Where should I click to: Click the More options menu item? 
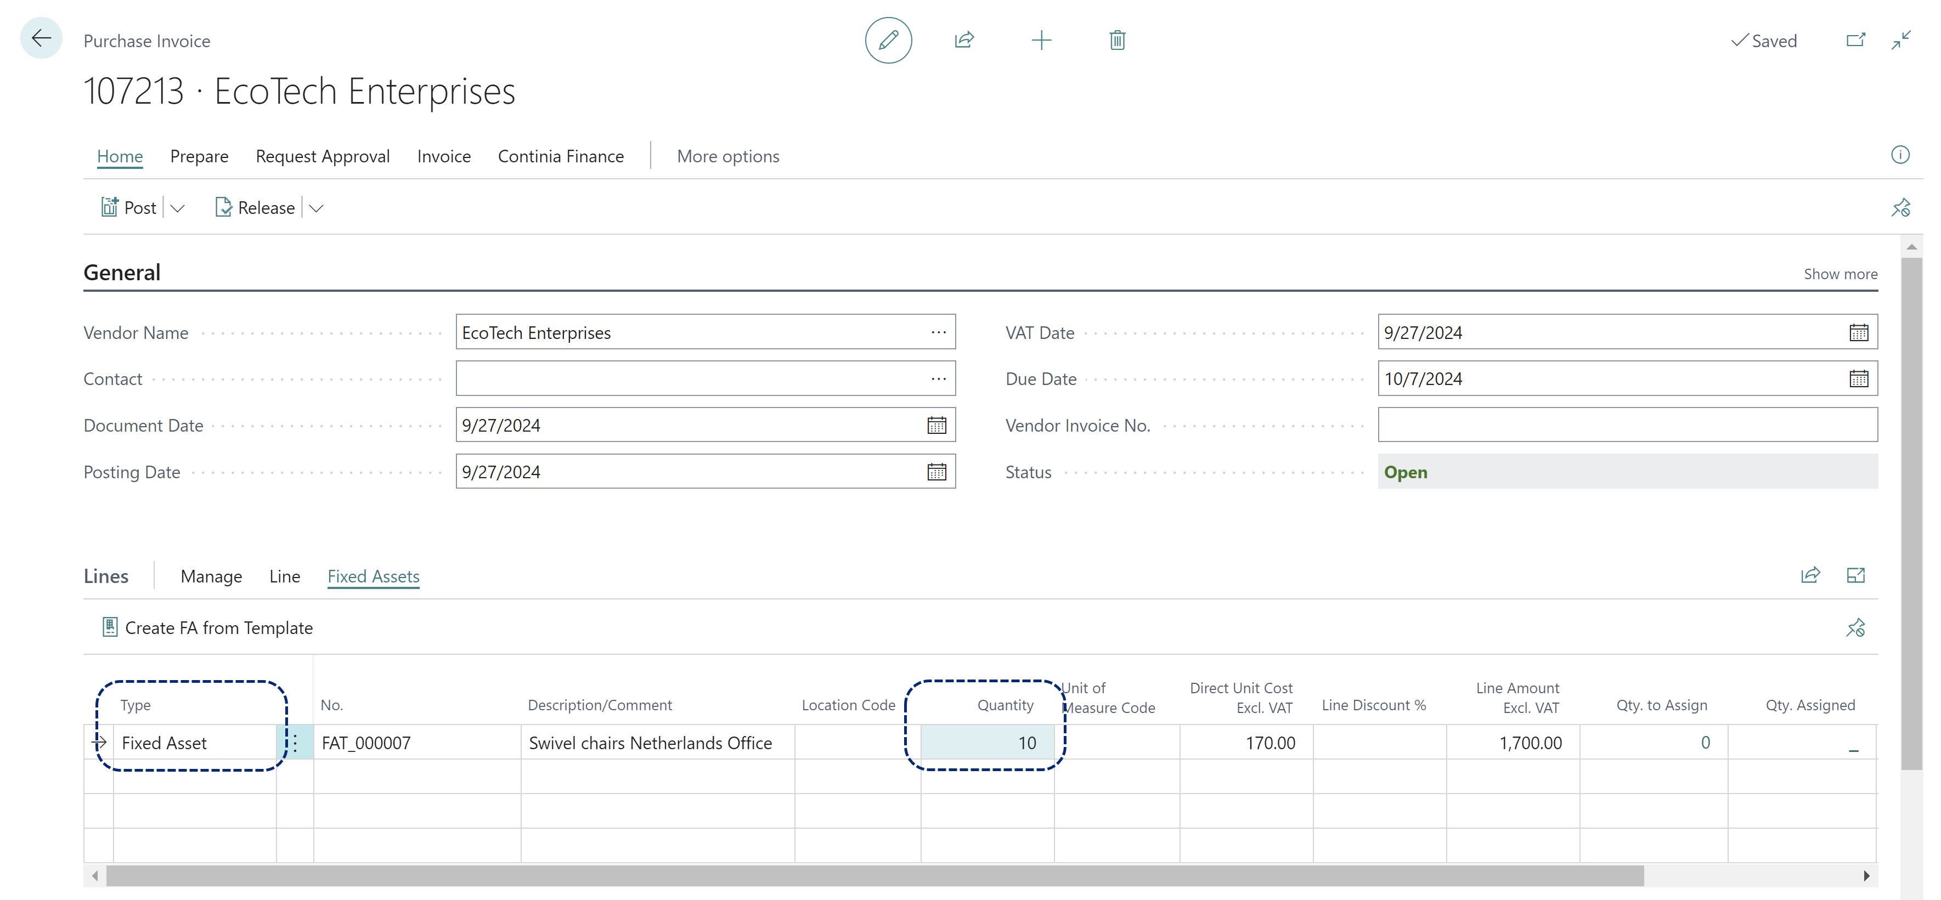[728, 155]
